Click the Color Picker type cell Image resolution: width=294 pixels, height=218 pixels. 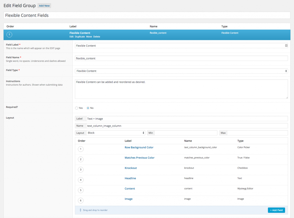[243, 147]
